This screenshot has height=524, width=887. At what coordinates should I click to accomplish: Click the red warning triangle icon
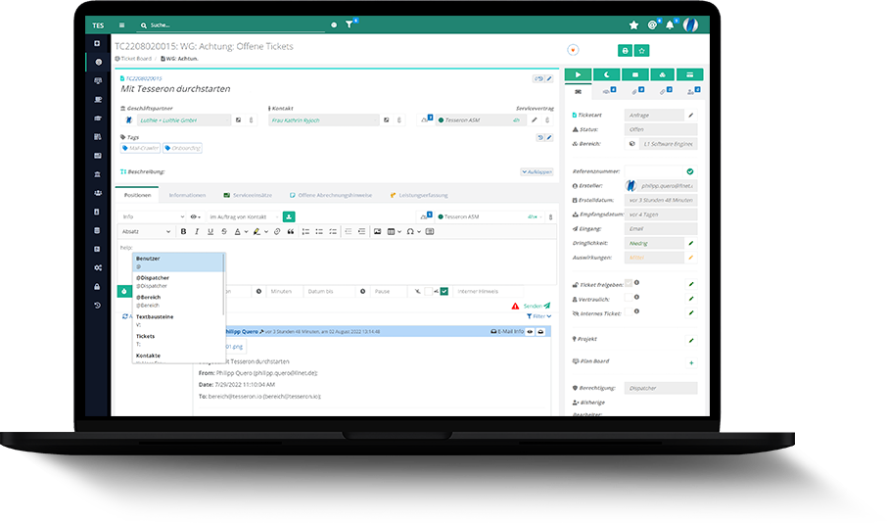point(515,307)
